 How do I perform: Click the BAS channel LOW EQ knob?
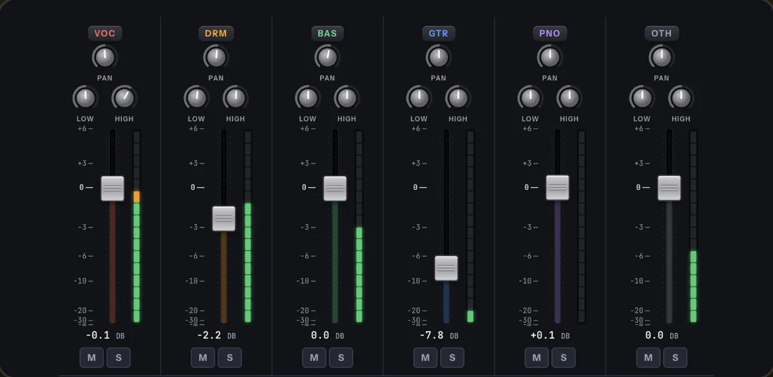308,98
